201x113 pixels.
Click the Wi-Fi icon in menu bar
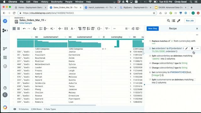(x=150, y=2)
